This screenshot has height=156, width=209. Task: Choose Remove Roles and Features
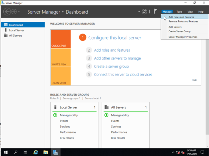185,21
